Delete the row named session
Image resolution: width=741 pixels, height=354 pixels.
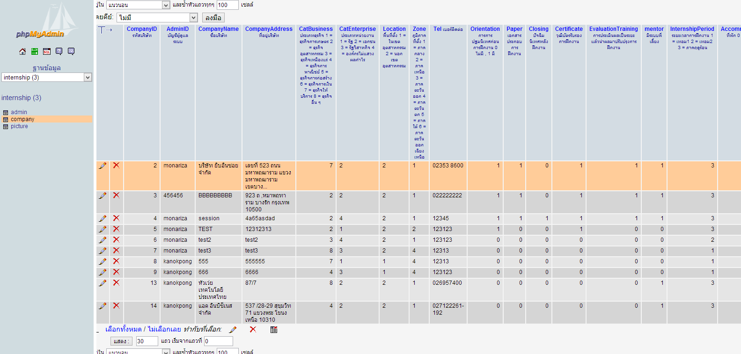(x=116, y=218)
